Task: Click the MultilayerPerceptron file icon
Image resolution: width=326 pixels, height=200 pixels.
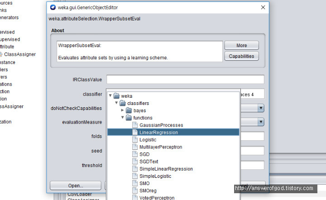Action: tap(135, 147)
